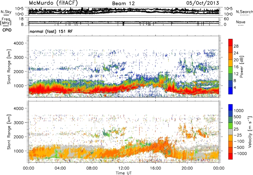Click the "Beam 12" heading
The height and width of the screenshot is (175, 253).
pyautogui.click(x=123, y=3)
